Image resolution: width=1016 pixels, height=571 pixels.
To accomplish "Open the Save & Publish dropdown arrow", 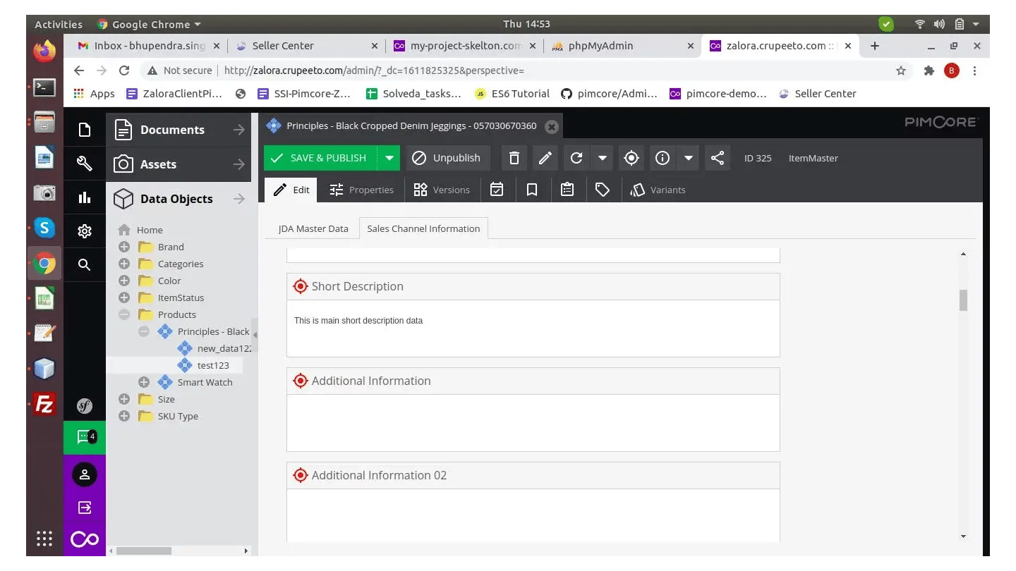I will [389, 158].
